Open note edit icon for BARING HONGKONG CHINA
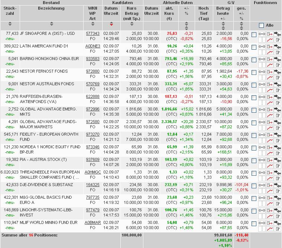The image size is (282, 248). tap(277, 65)
